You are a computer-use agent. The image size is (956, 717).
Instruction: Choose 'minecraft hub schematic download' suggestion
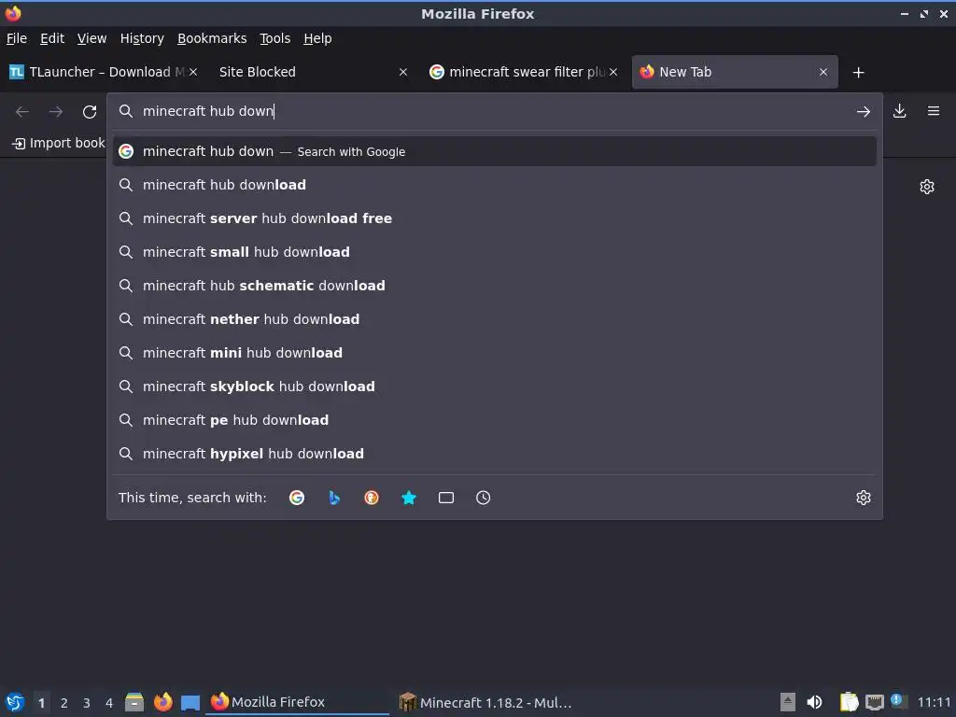point(495,286)
